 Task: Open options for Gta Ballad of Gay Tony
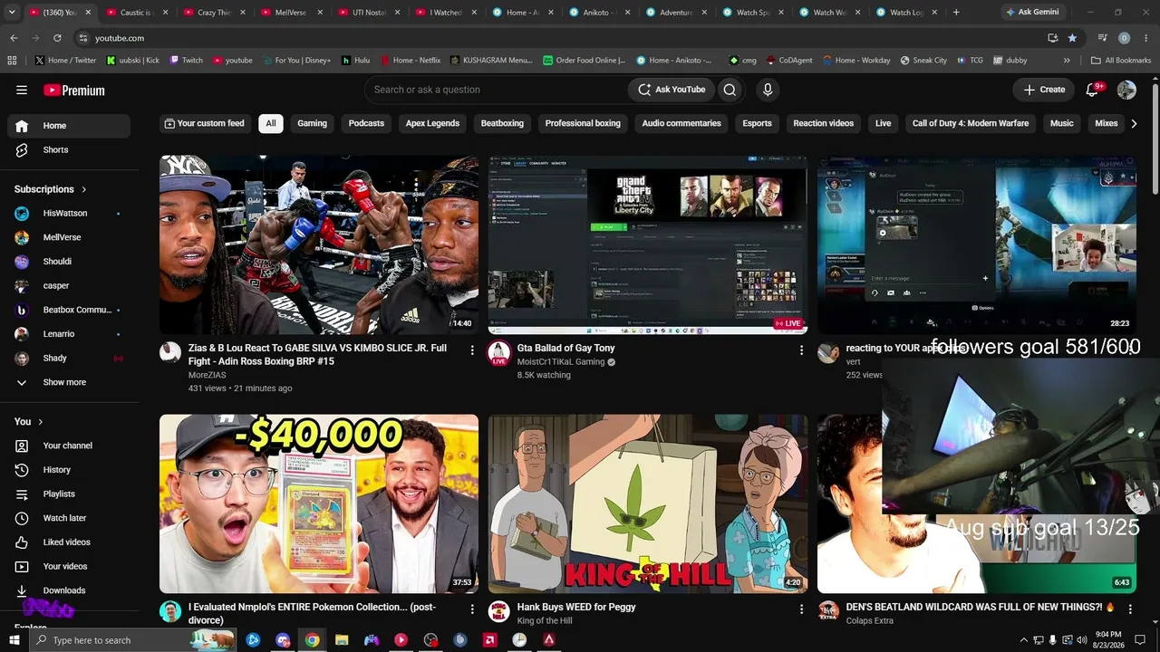tap(801, 350)
